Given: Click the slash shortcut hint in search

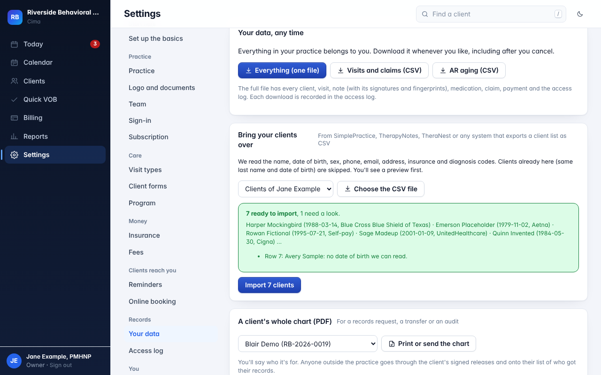Looking at the screenshot, I should [558, 14].
